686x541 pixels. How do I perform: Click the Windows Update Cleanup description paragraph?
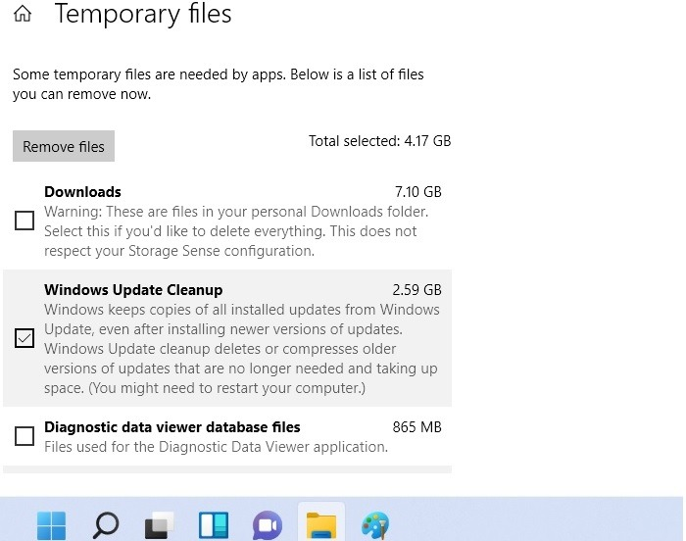(x=241, y=349)
